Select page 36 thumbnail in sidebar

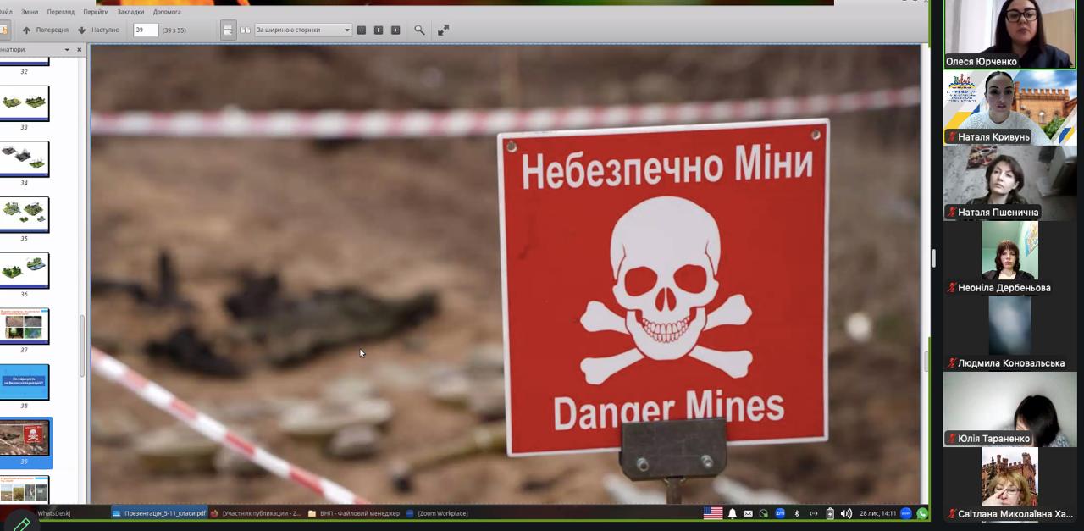(x=25, y=270)
